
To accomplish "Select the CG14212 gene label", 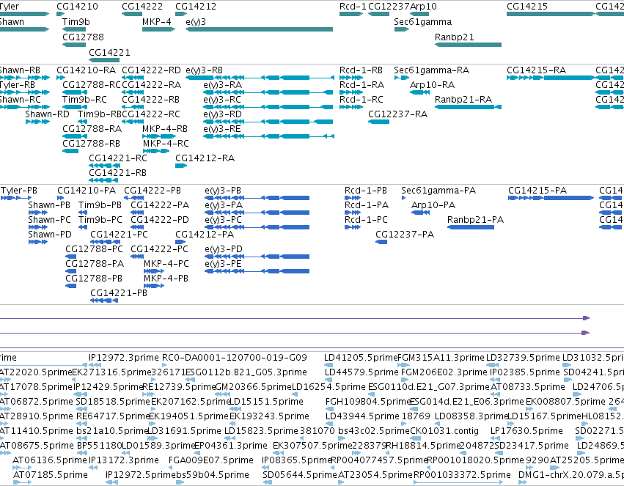I will [196, 7].
